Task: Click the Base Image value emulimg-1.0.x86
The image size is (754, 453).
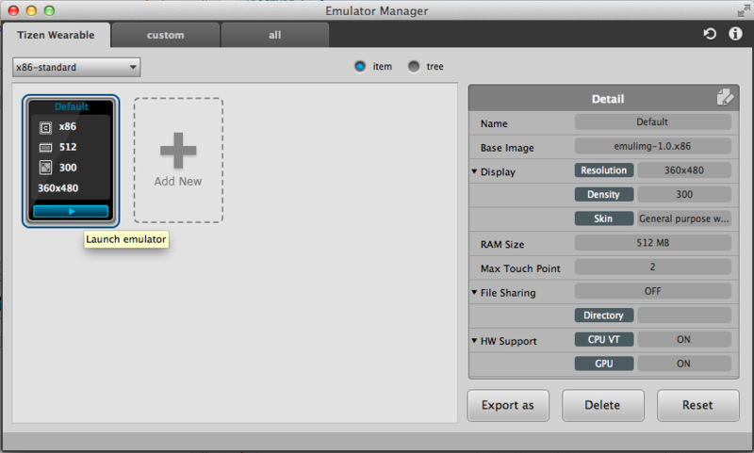Action: tap(652, 146)
